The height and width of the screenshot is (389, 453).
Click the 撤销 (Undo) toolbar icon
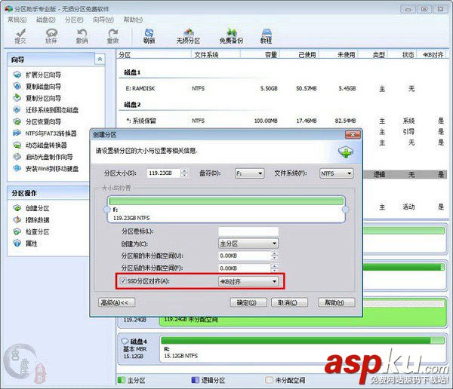(x=82, y=35)
